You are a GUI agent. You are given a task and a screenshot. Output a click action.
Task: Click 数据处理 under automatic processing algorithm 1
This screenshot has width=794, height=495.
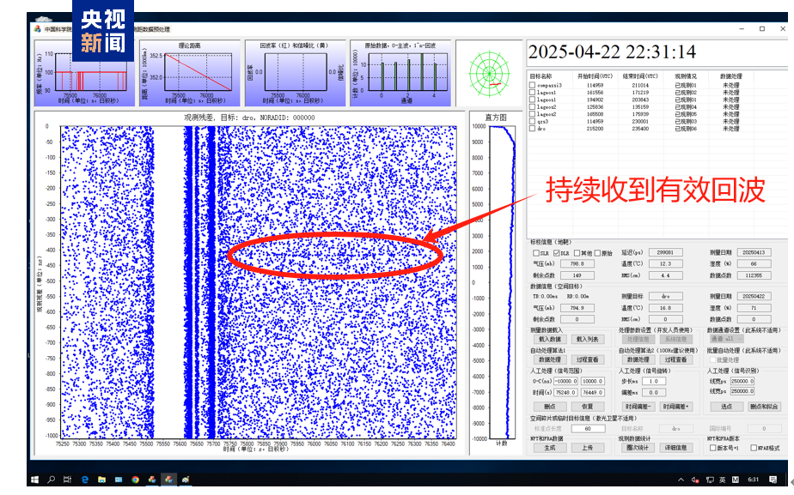550,359
